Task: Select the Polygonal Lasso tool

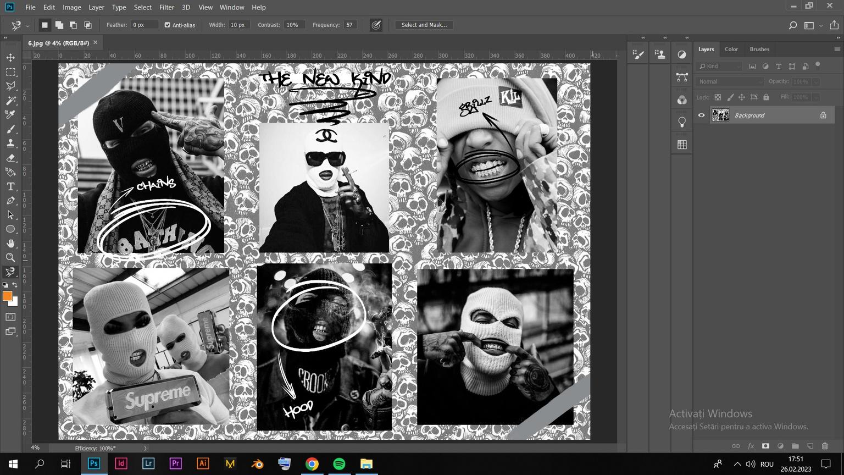Action: point(10,86)
